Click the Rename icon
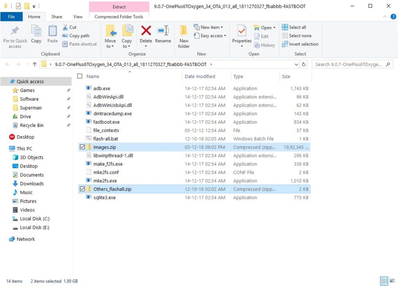398x286 pixels. [x=163, y=31]
